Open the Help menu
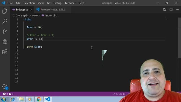This screenshot has width=181, height=102. coord(81,3)
